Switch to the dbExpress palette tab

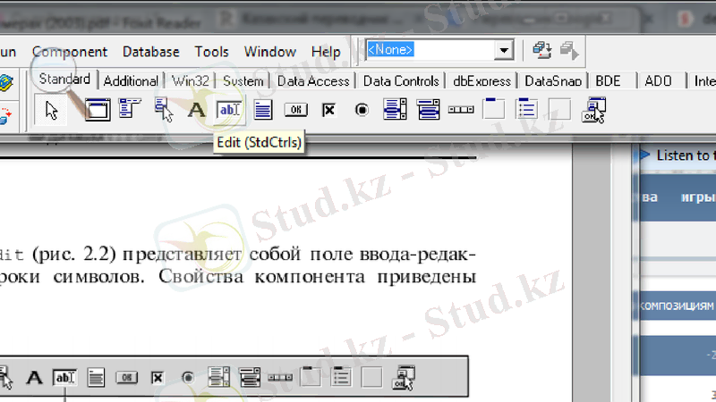coord(482,81)
